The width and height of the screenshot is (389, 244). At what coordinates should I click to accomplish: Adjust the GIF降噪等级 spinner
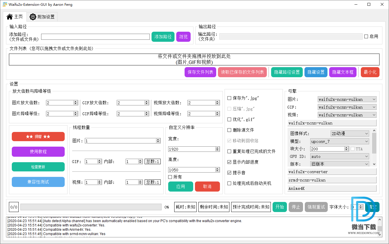(133, 114)
